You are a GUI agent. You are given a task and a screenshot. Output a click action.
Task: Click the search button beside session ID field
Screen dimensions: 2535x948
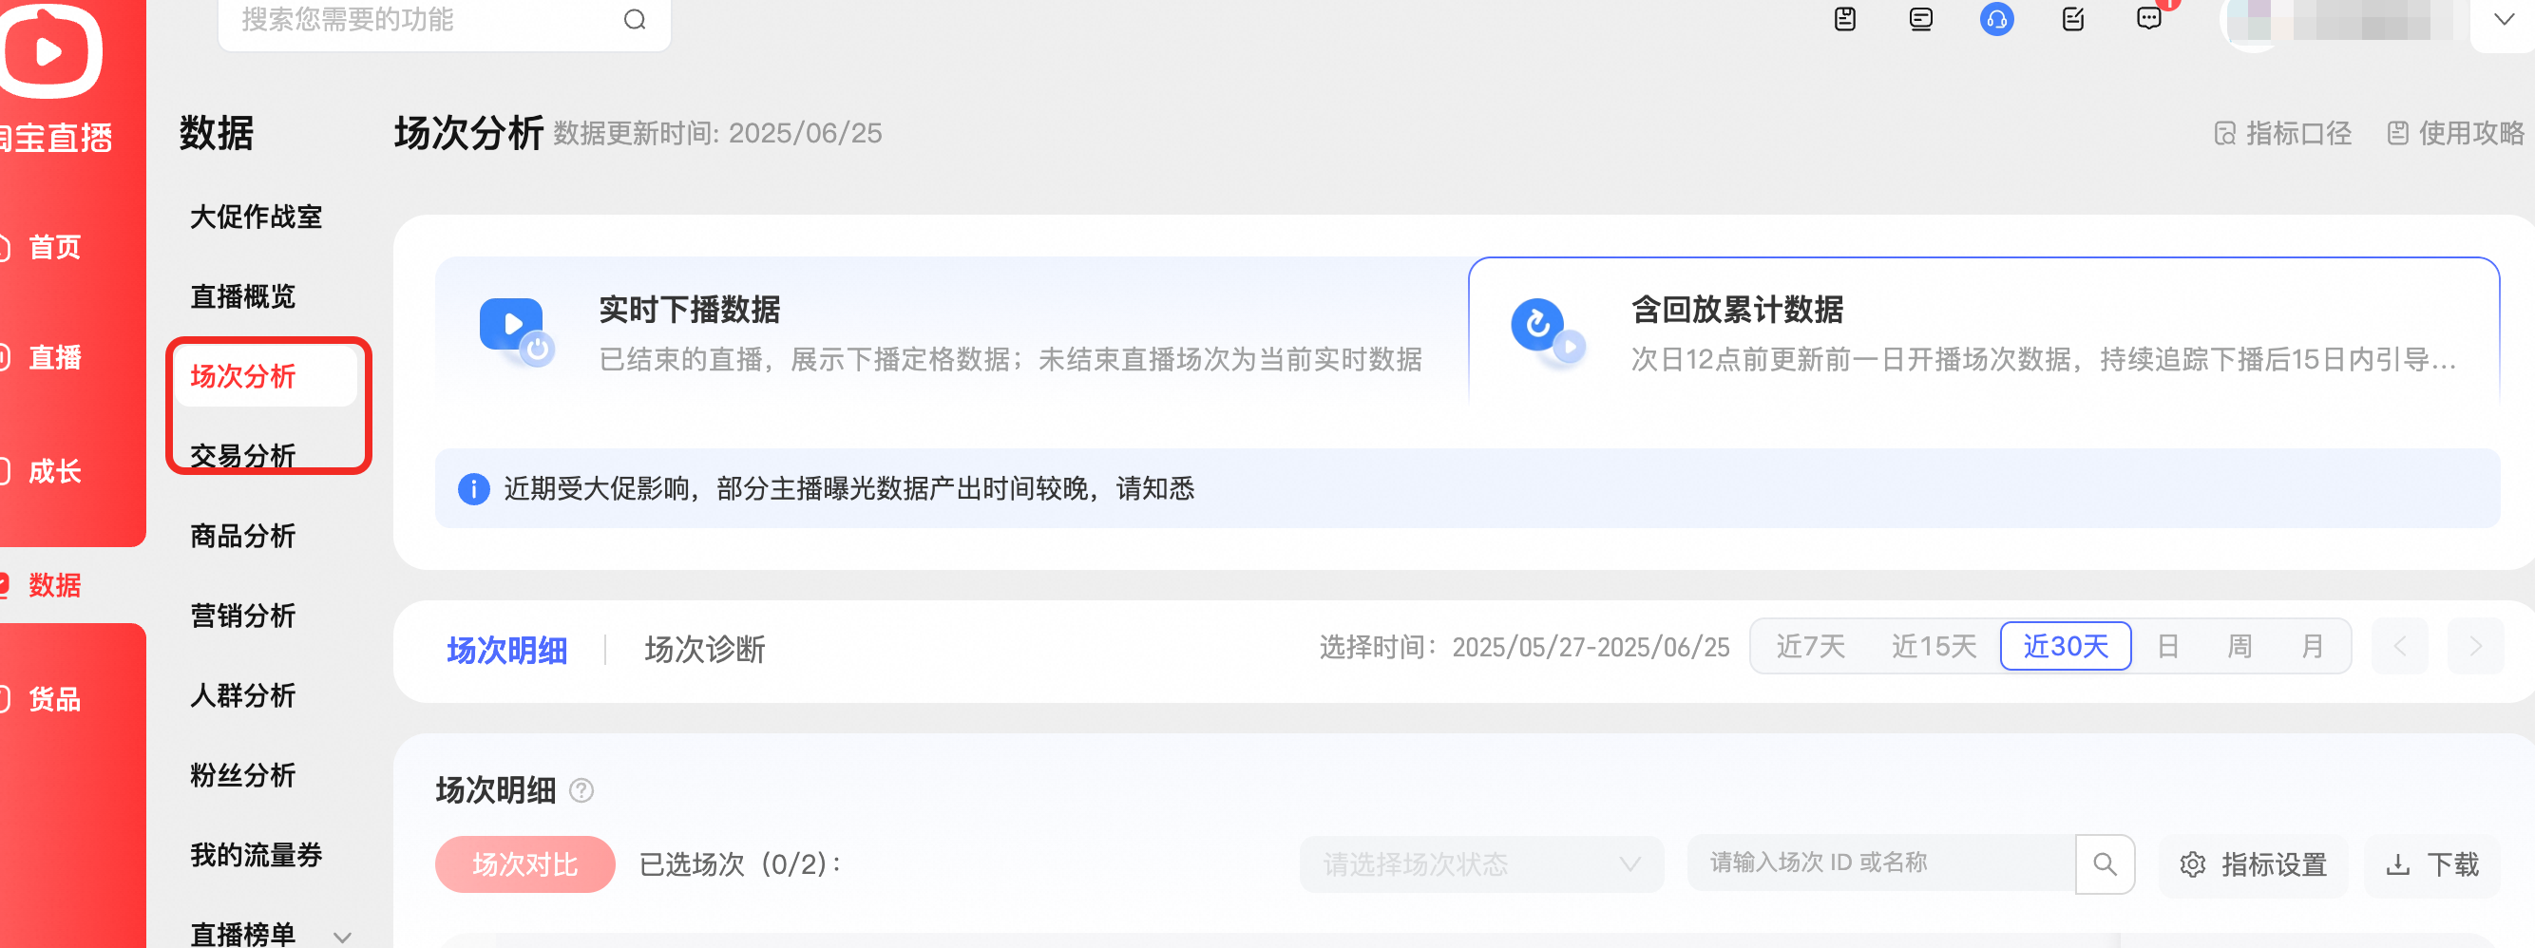pos(2105,864)
